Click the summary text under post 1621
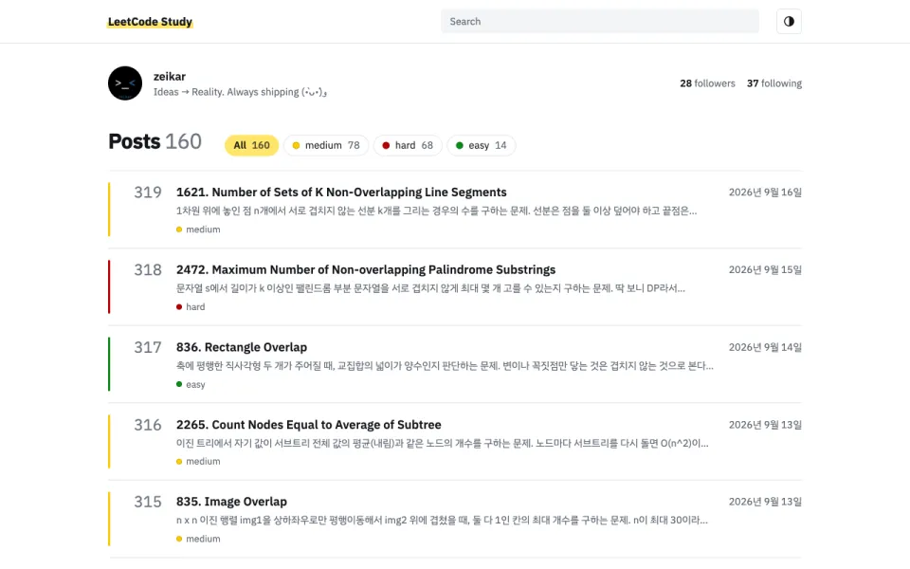Image resolution: width=910 pixels, height=569 pixels. [436, 211]
